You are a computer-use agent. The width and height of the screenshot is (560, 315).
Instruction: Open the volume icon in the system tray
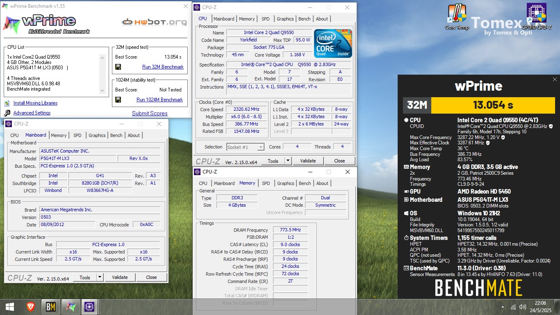(523, 307)
